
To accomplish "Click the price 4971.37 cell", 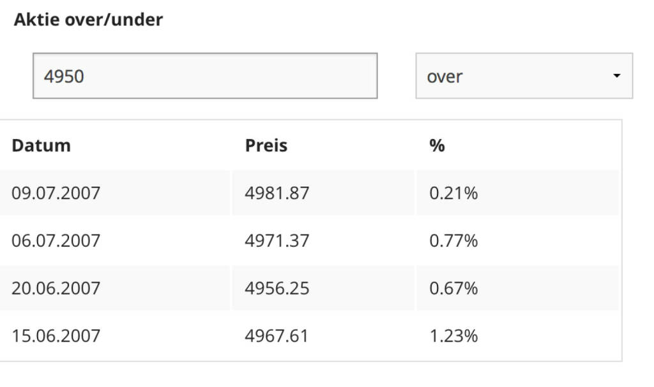I will (x=277, y=240).
